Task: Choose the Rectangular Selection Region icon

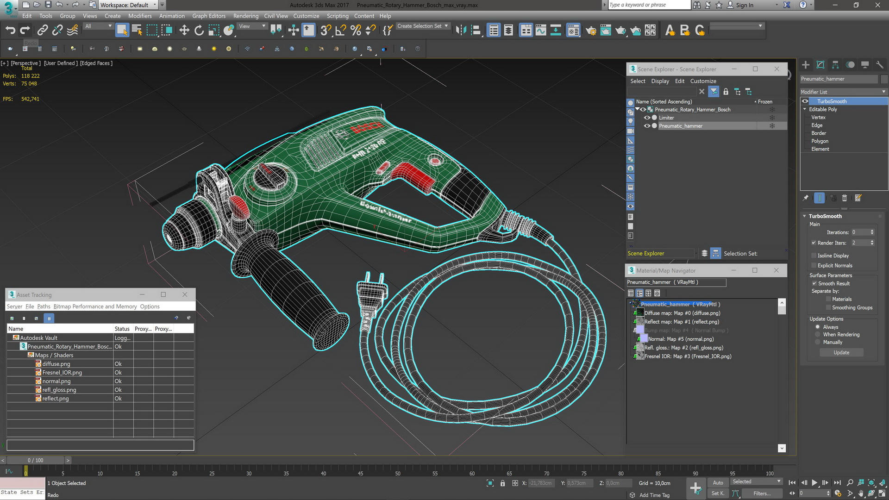Action: (x=152, y=31)
